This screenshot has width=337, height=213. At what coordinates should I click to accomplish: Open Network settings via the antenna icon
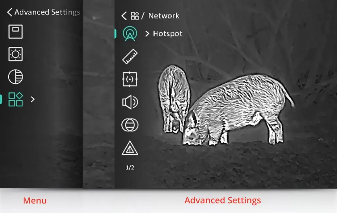tap(131, 33)
